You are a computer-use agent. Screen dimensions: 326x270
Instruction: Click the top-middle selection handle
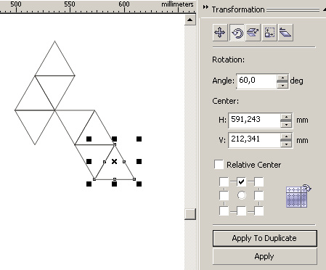(x=115, y=139)
